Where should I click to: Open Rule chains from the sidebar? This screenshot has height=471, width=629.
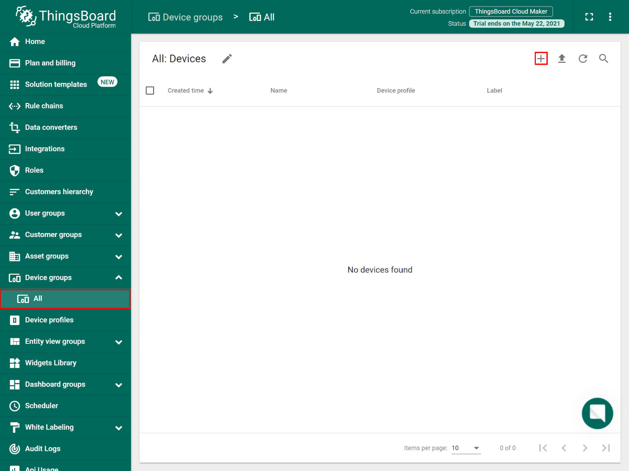[x=44, y=106]
